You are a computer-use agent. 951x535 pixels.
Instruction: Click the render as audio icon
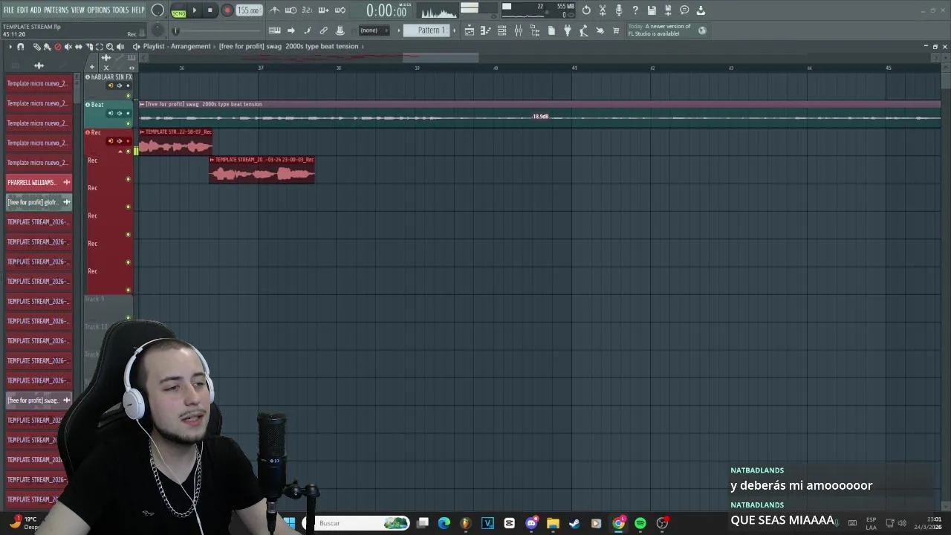point(668,10)
